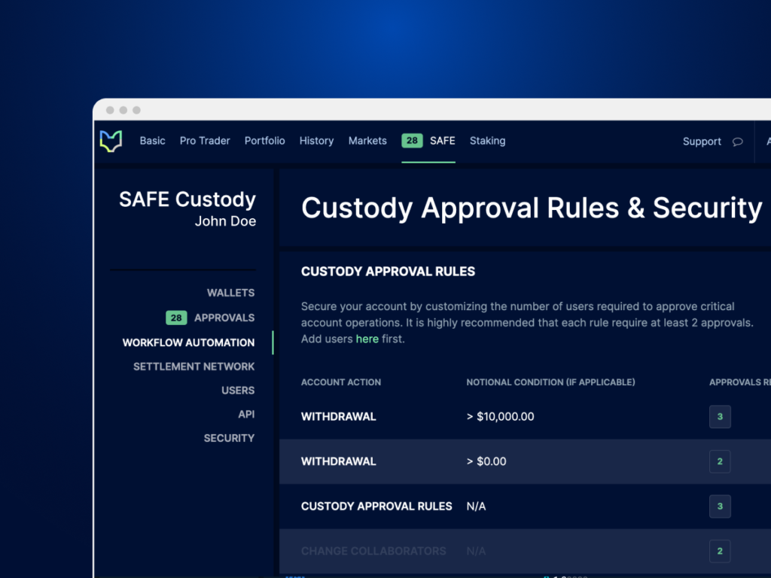Screen dimensions: 771x578
Task: Open the API sidebar section
Action: (246, 414)
